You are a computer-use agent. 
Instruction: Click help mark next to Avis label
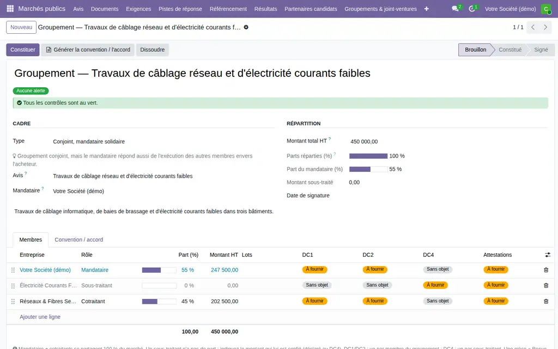(x=26, y=174)
